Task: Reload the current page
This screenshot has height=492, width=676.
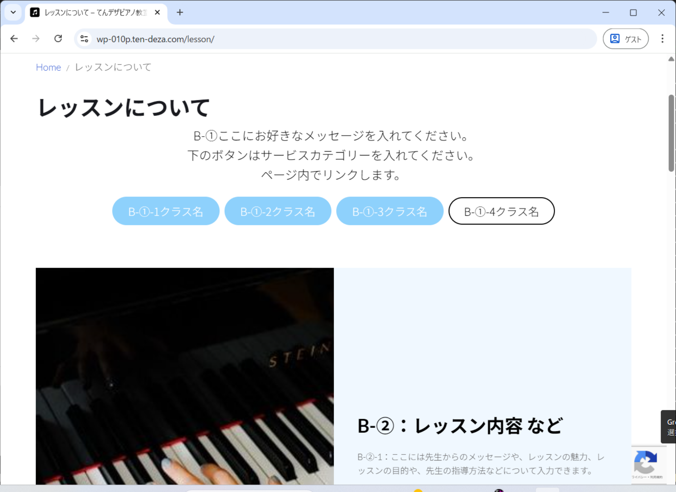Action: pos(58,39)
